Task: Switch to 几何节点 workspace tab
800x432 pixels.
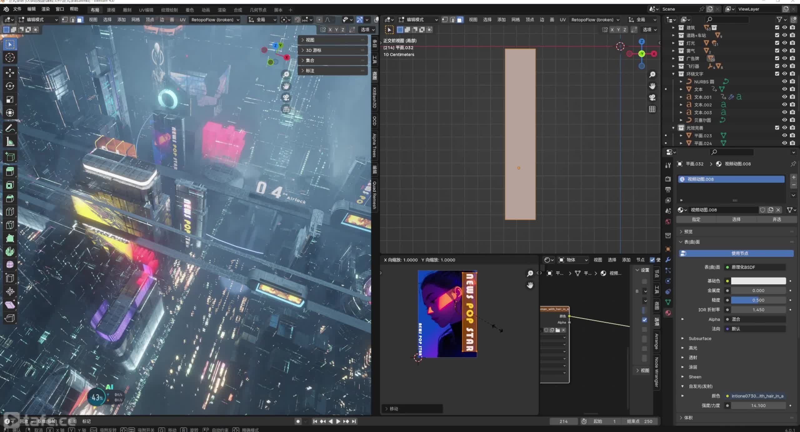Action: click(x=258, y=10)
